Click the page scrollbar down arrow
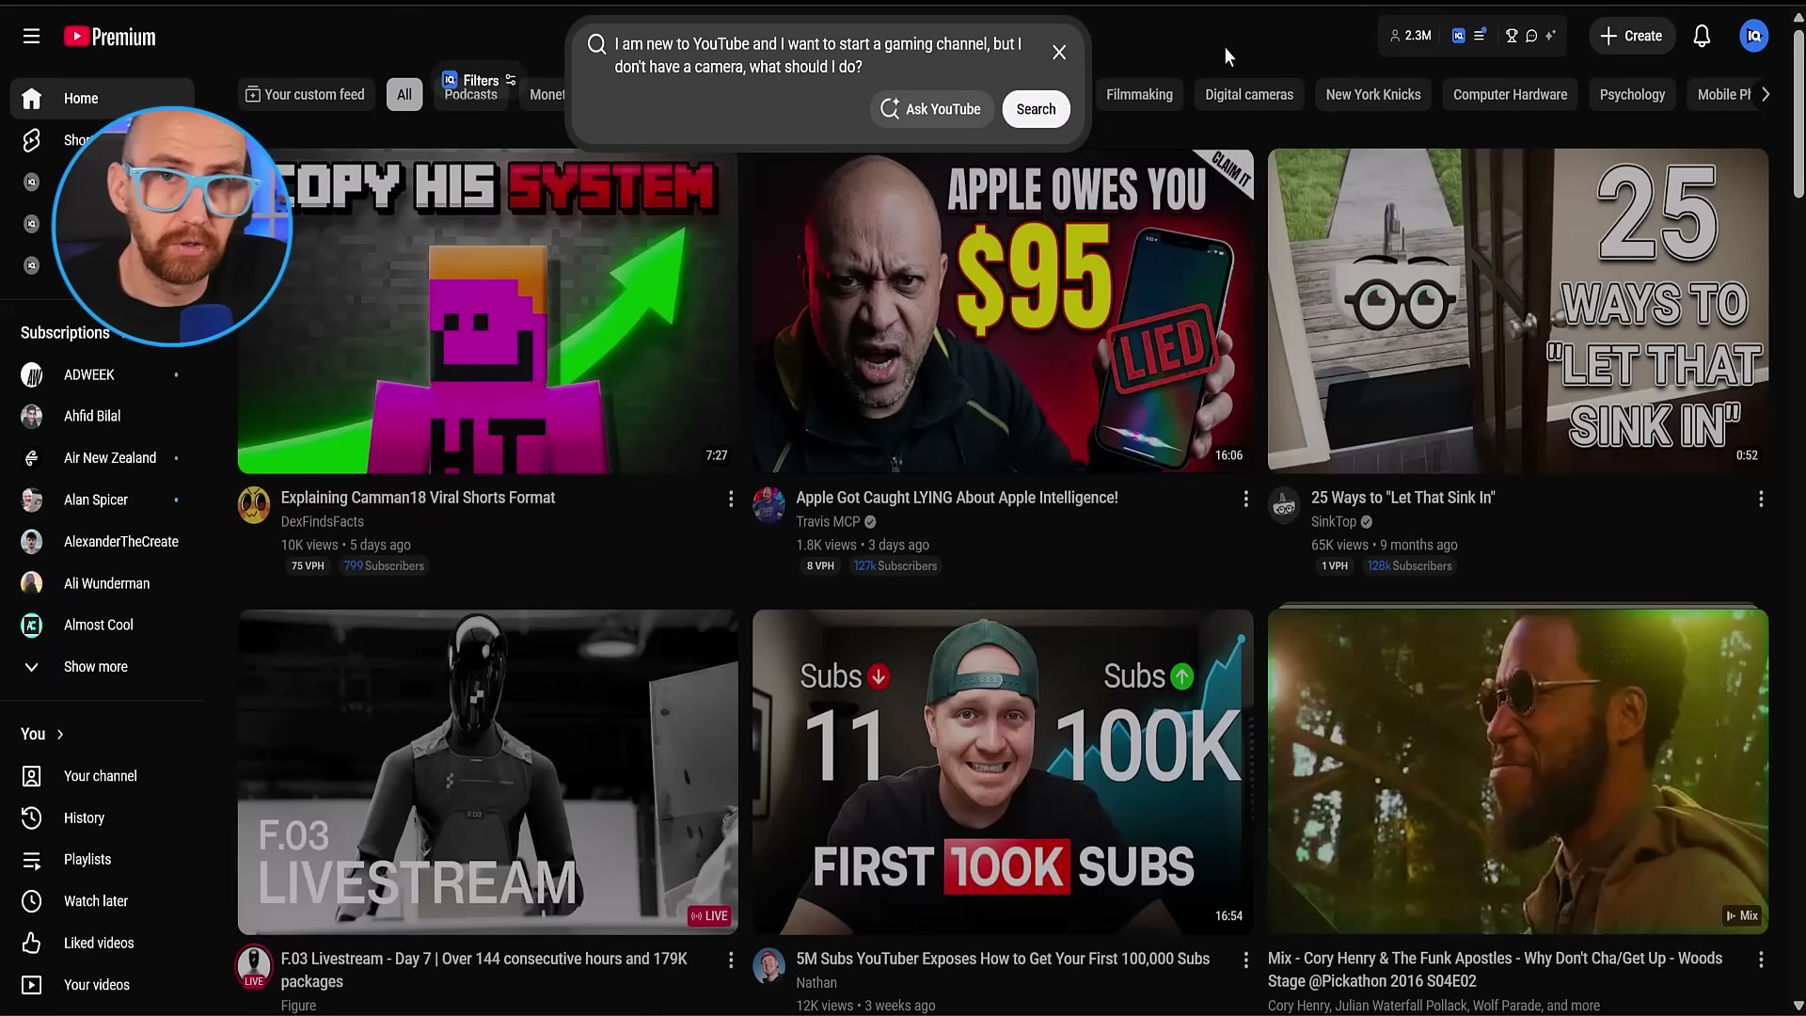This screenshot has width=1806, height=1016. point(1798,1006)
